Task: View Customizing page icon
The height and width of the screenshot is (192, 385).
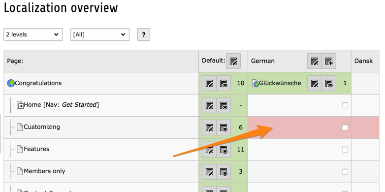Action: (224, 128)
